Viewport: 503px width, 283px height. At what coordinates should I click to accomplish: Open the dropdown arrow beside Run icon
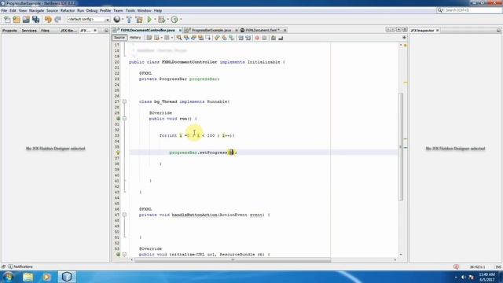click(x=155, y=20)
